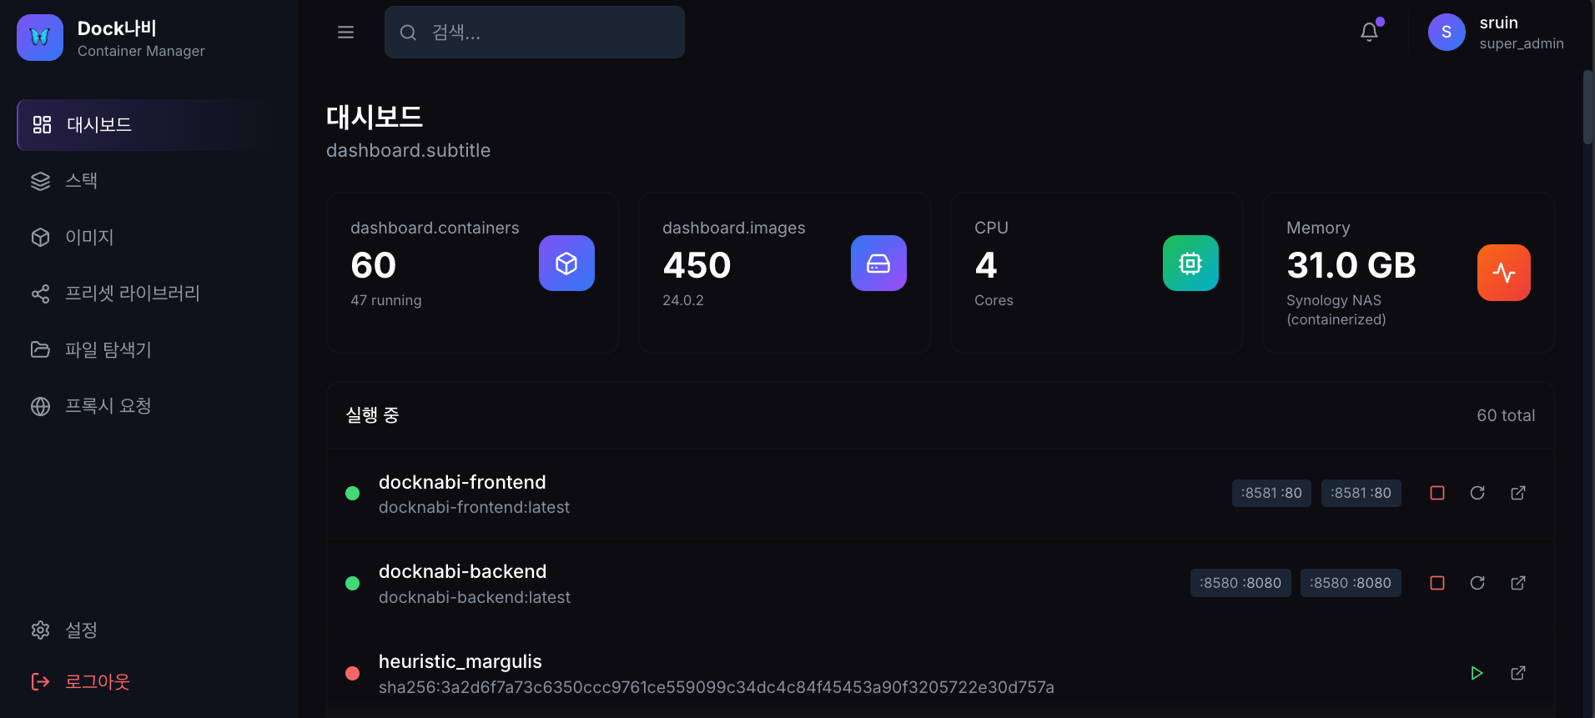Stop the docknabi-frontend container

click(1437, 493)
